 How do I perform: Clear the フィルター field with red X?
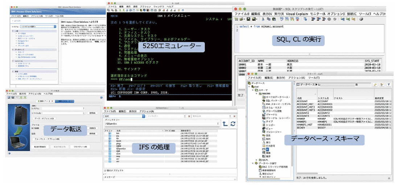click(x=189, y=116)
